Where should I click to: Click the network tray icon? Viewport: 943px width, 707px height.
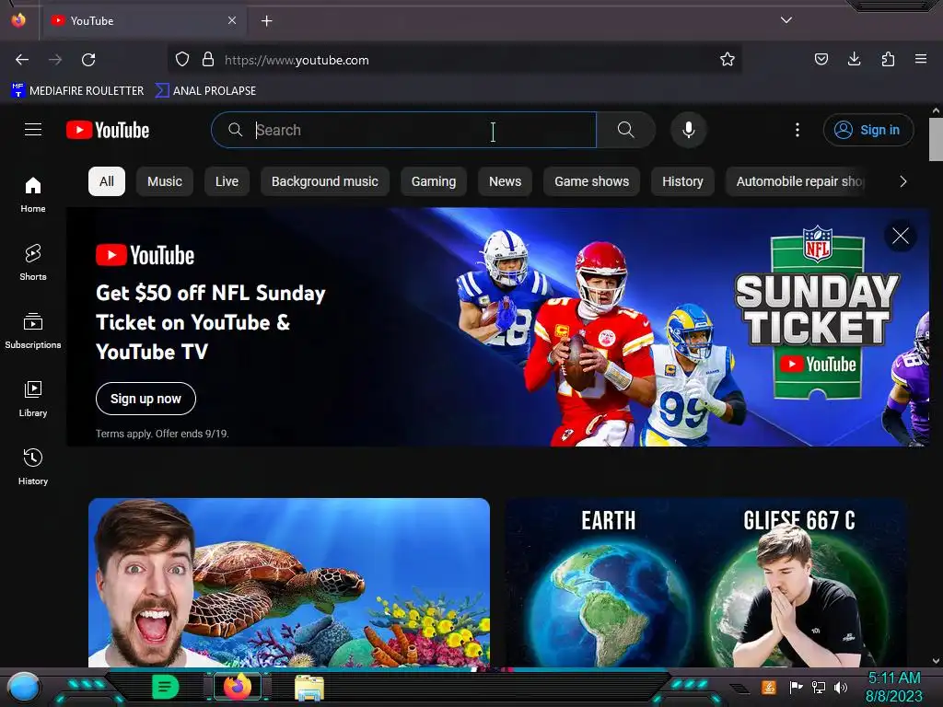pos(818,687)
